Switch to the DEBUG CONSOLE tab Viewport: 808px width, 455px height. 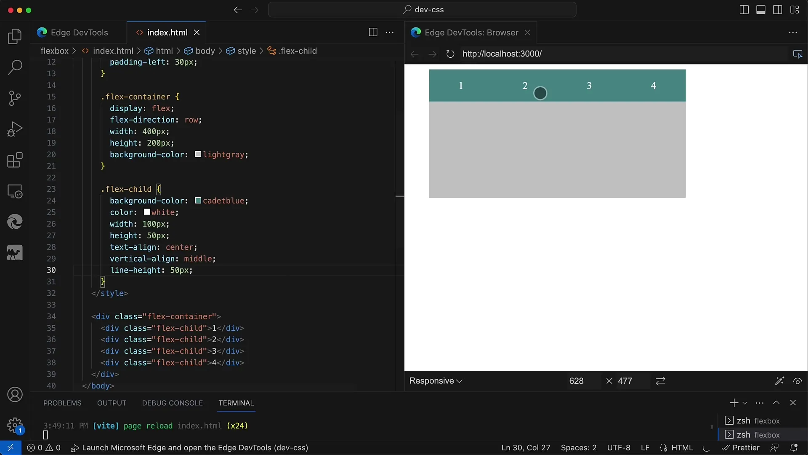pos(173,403)
